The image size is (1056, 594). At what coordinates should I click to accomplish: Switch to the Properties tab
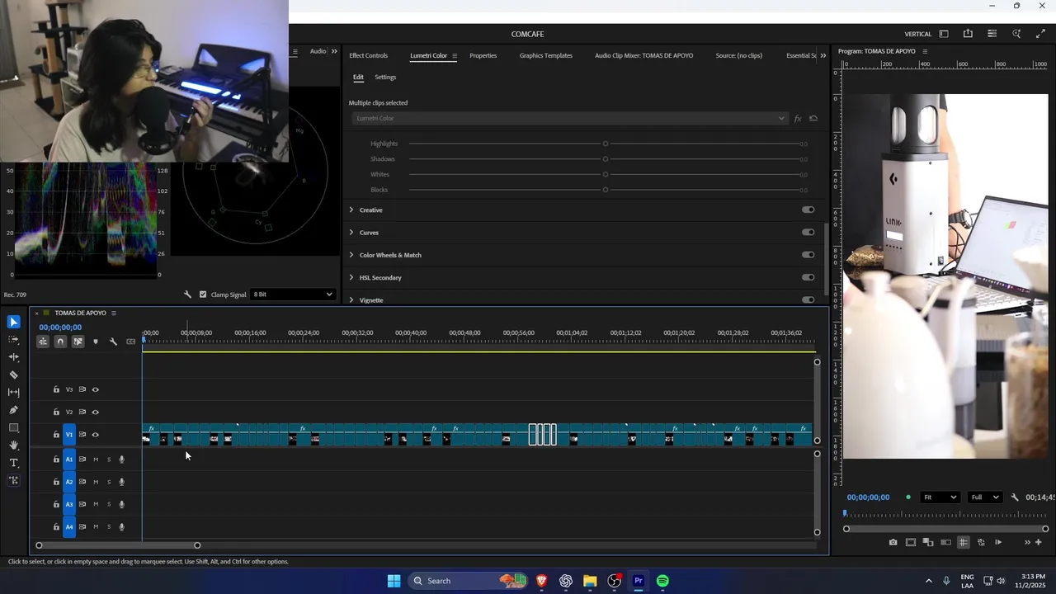pyautogui.click(x=483, y=55)
